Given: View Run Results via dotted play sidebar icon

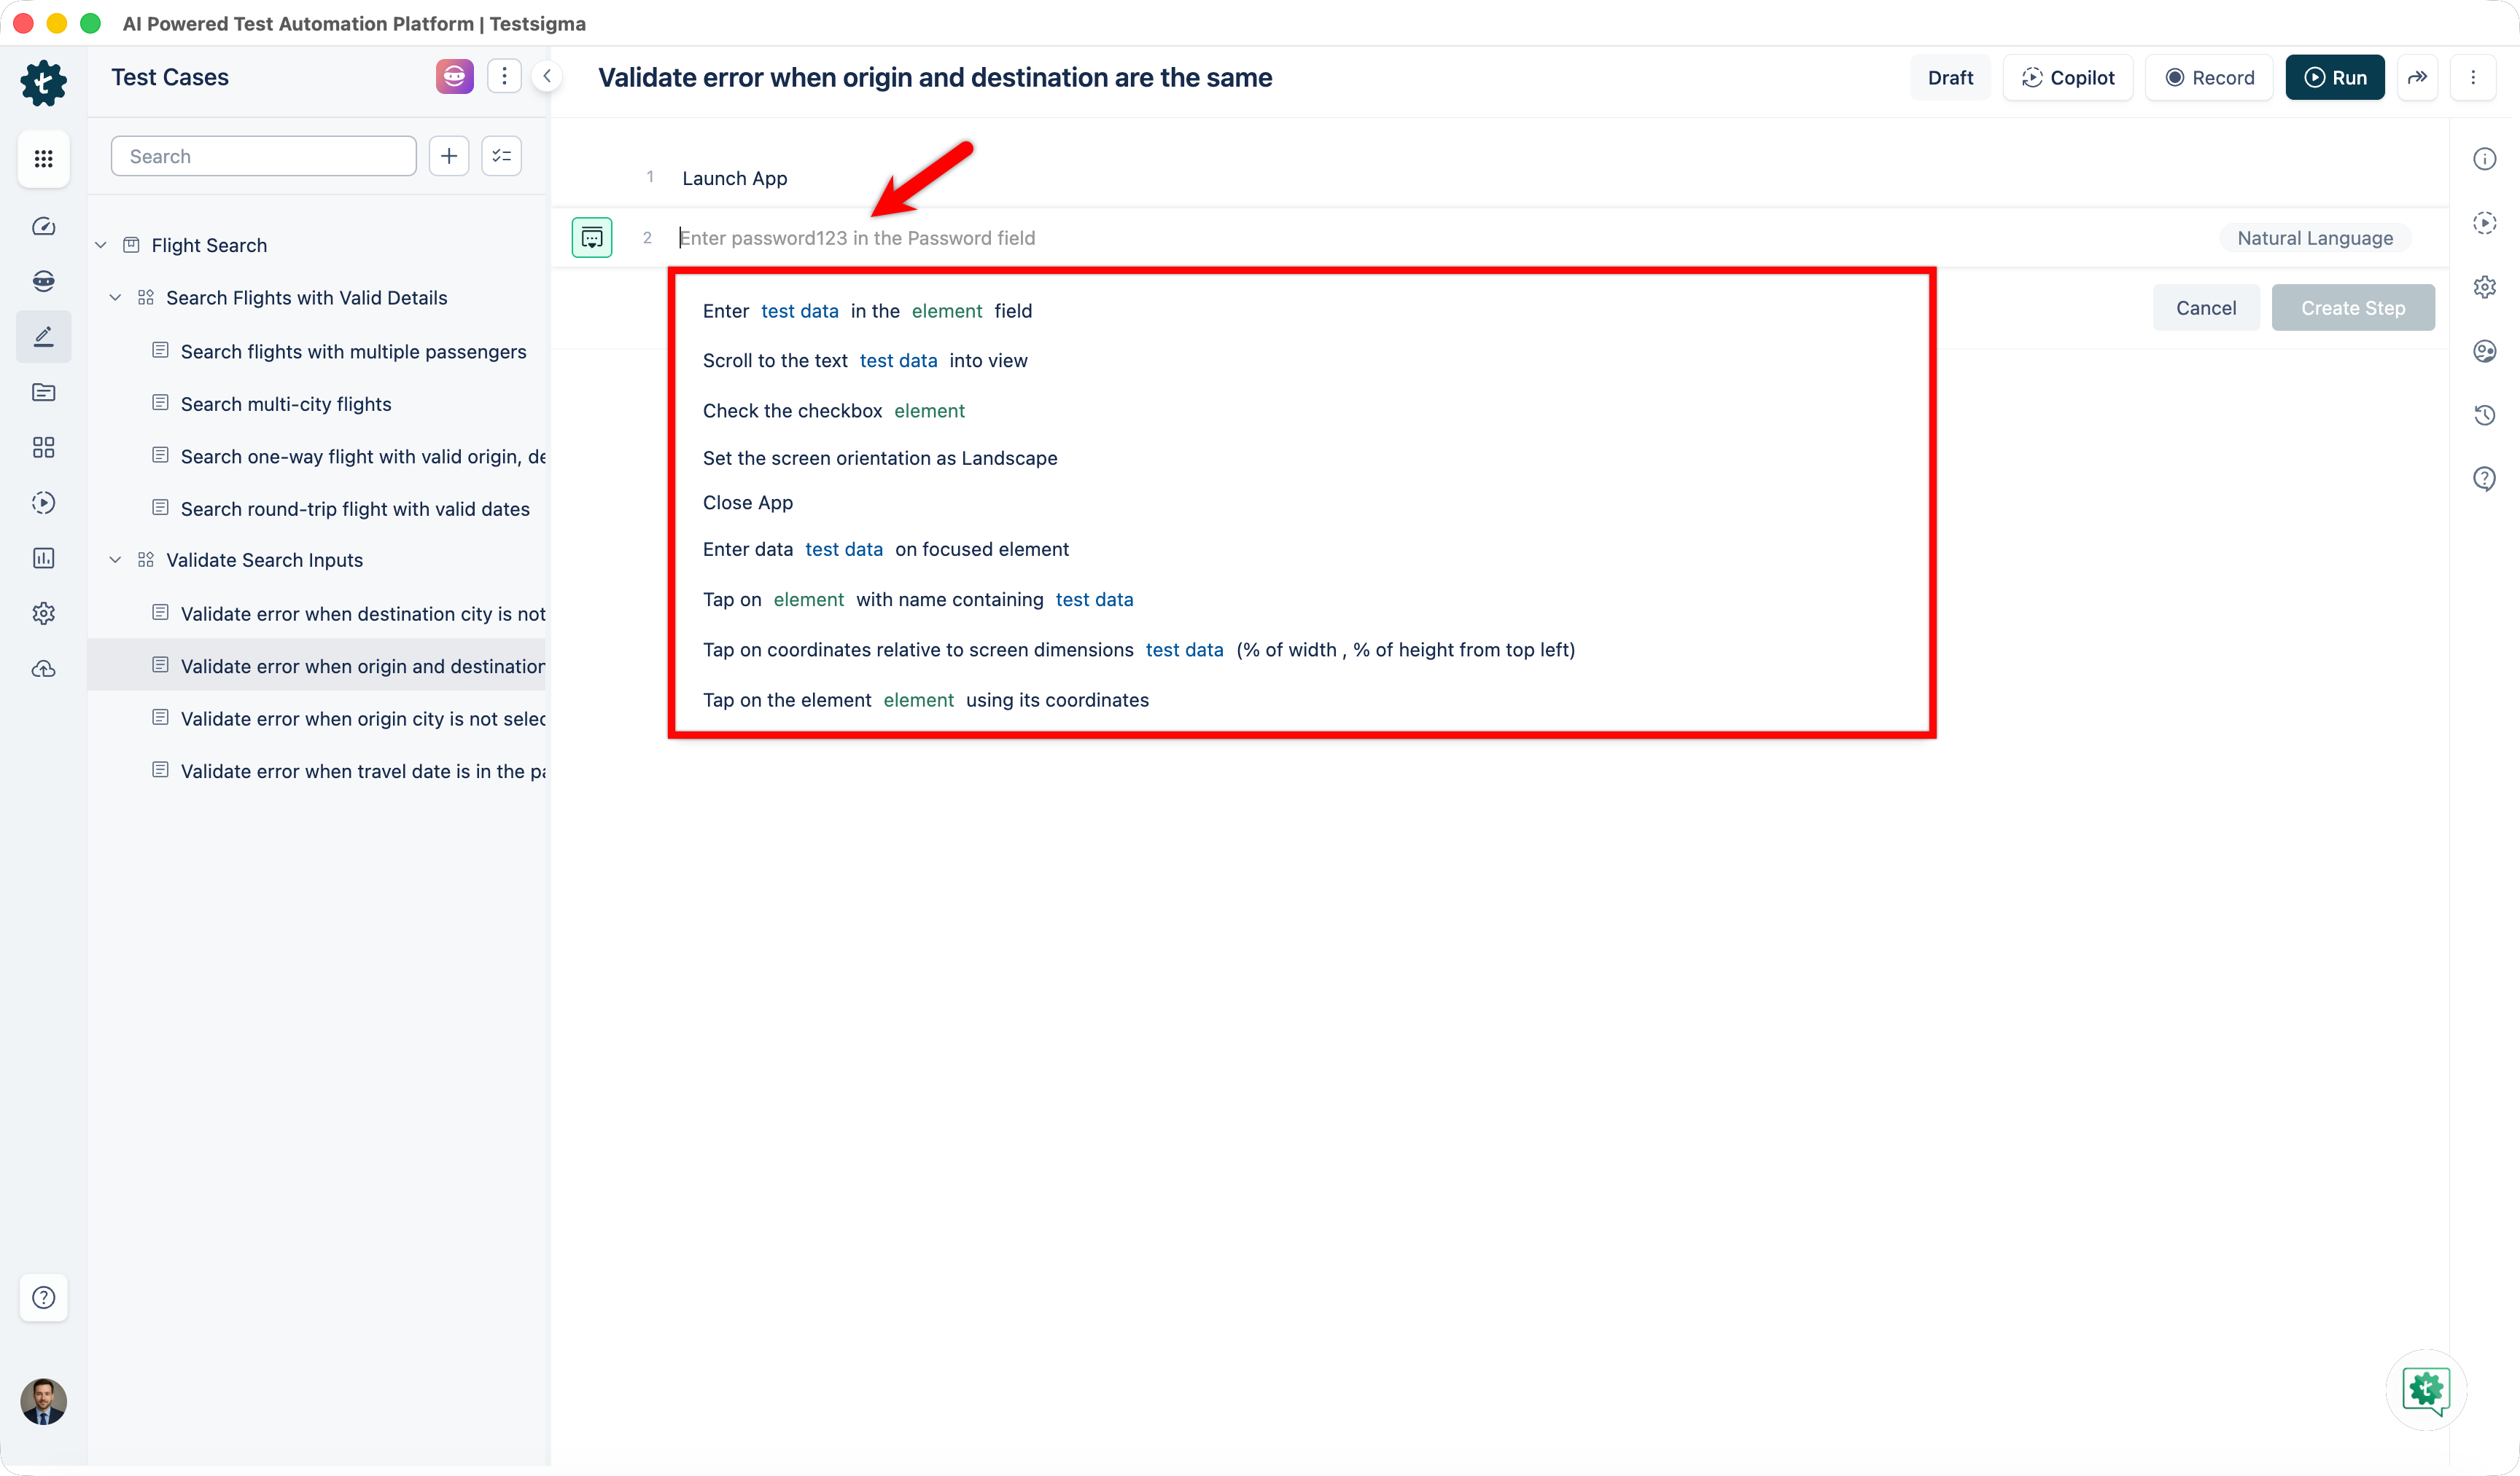Looking at the screenshot, I should (44, 503).
